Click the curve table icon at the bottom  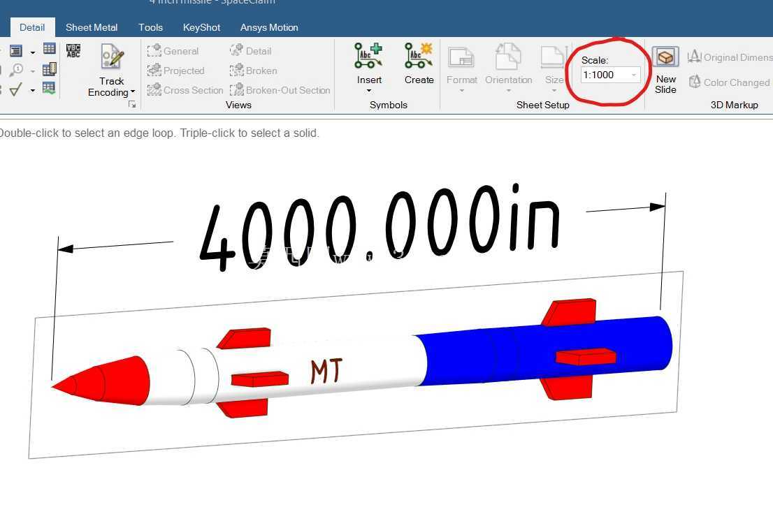pyautogui.click(x=49, y=88)
